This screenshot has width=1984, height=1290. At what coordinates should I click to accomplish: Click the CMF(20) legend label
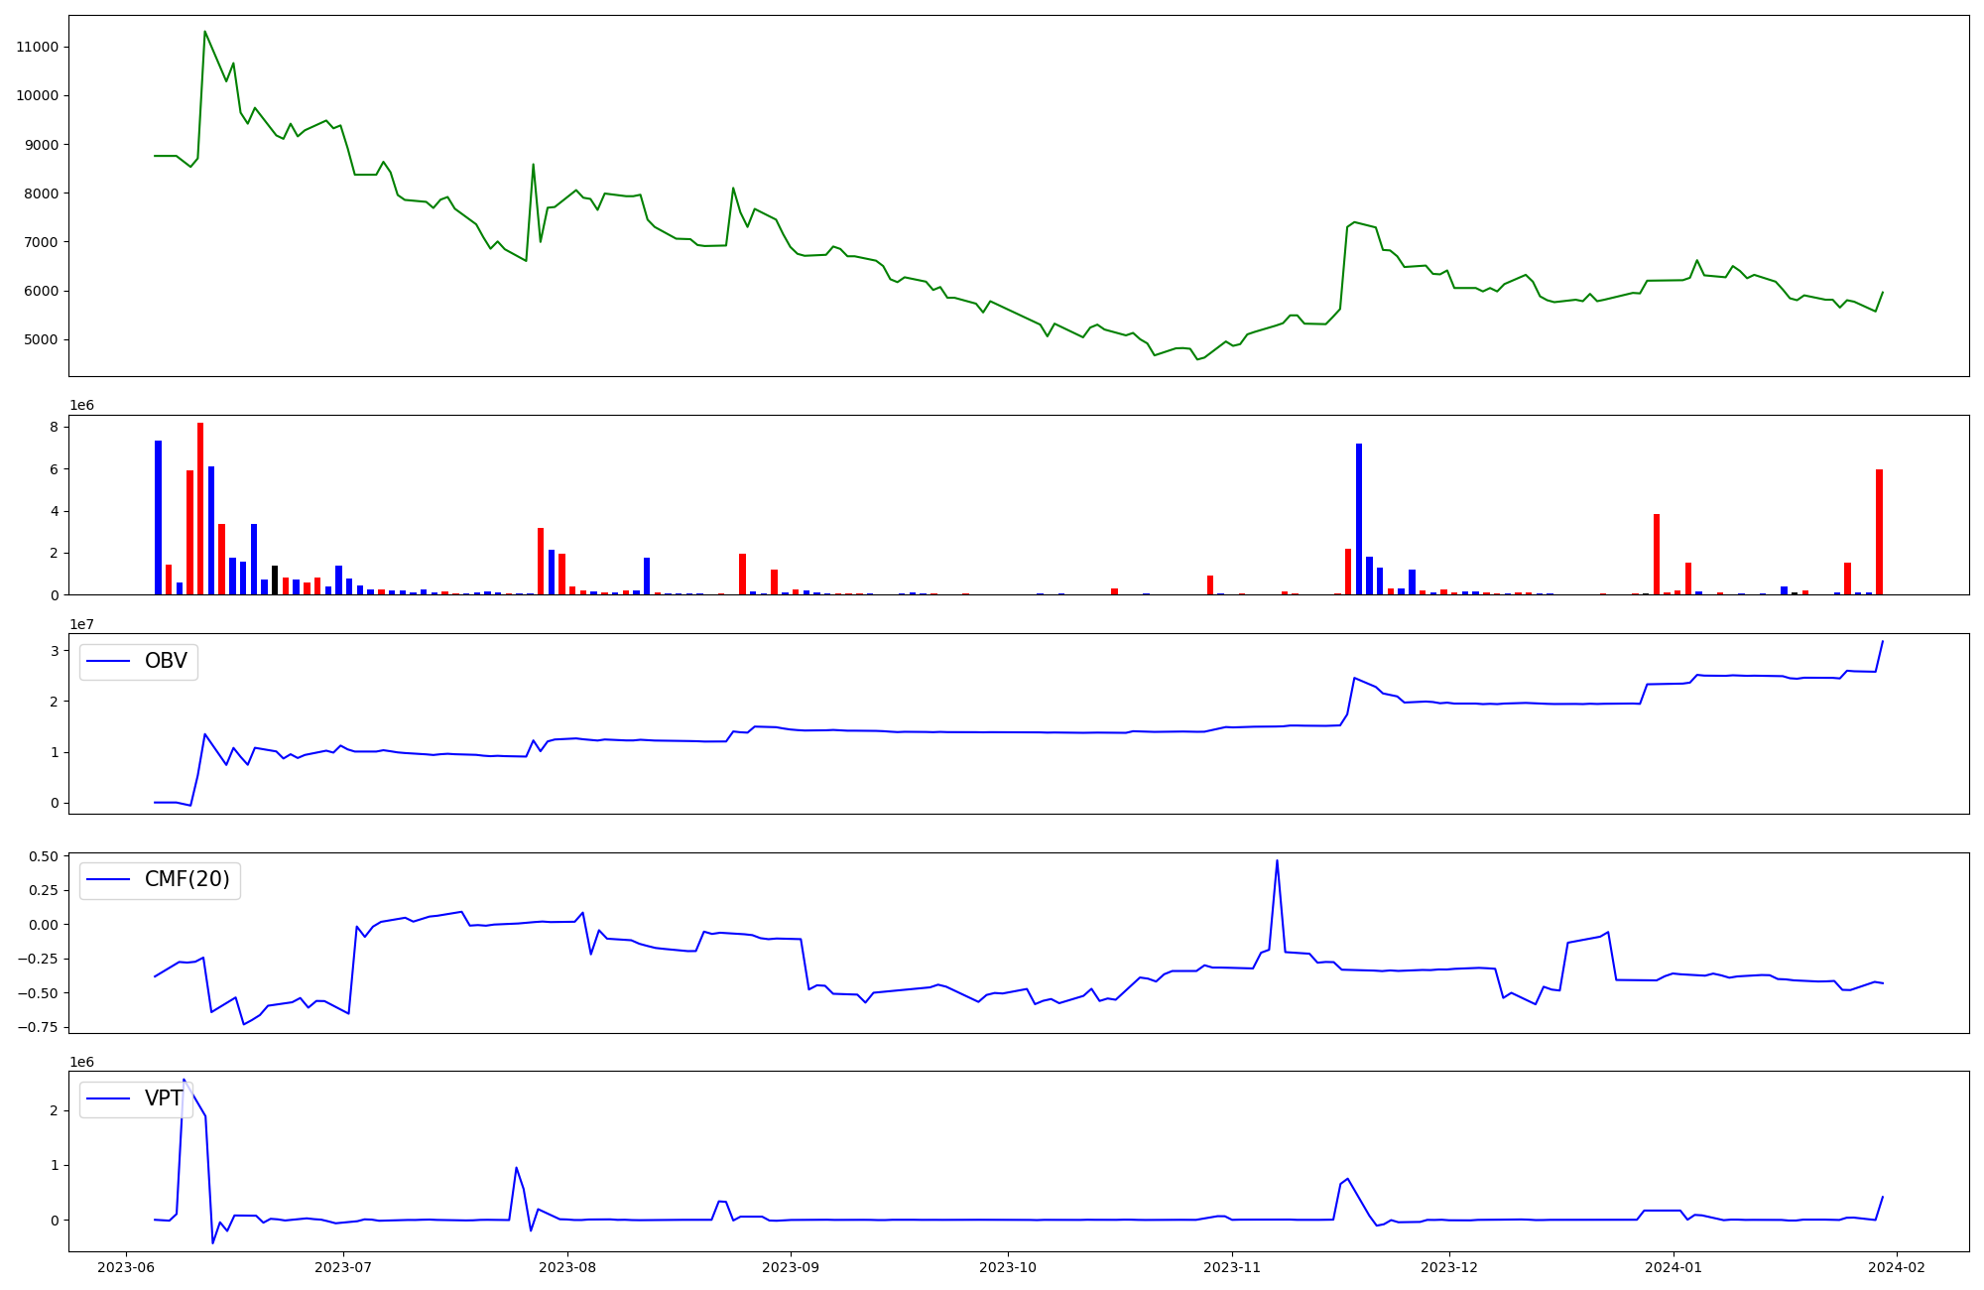point(186,880)
